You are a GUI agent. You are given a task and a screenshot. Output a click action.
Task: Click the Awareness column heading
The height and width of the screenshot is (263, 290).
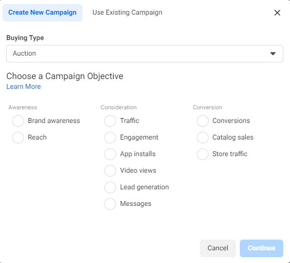coord(22,107)
